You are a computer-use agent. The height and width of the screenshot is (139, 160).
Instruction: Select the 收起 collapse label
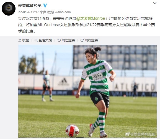click(x=25, y=40)
